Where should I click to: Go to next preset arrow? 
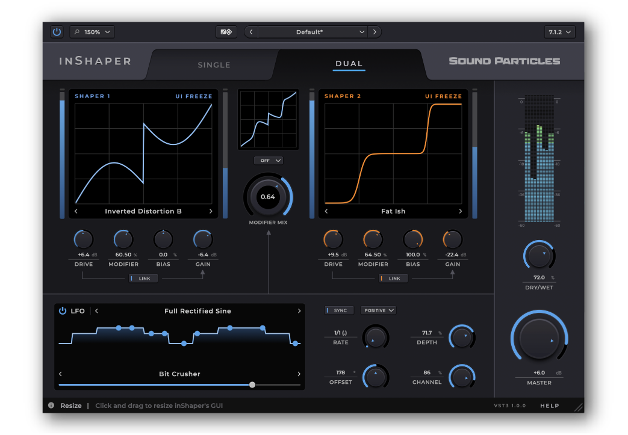click(x=375, y=32)
